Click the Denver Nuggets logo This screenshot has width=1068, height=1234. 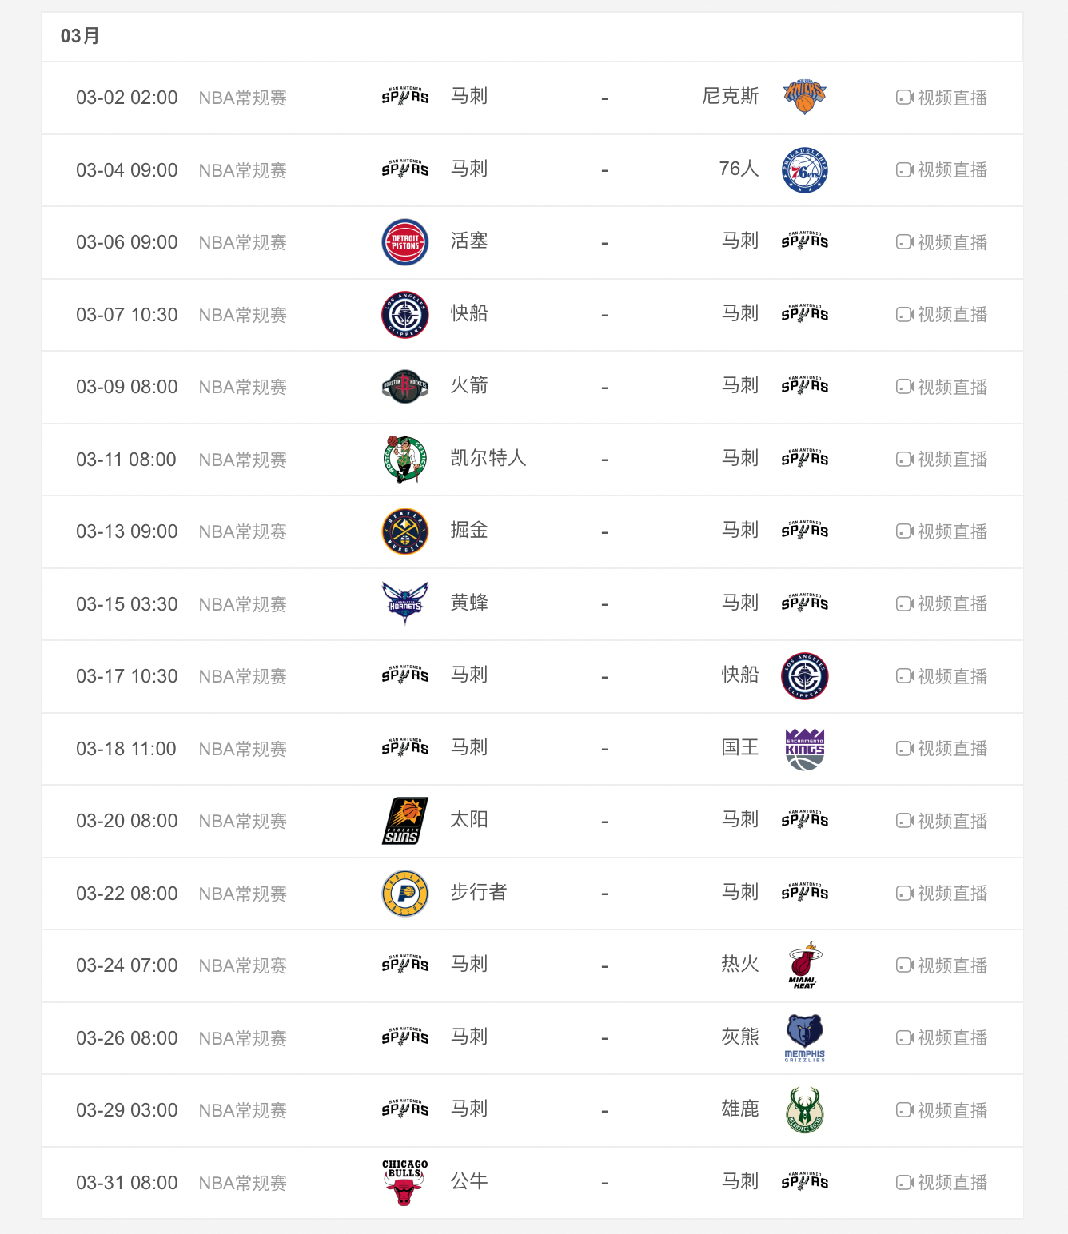tap(405, 531)
